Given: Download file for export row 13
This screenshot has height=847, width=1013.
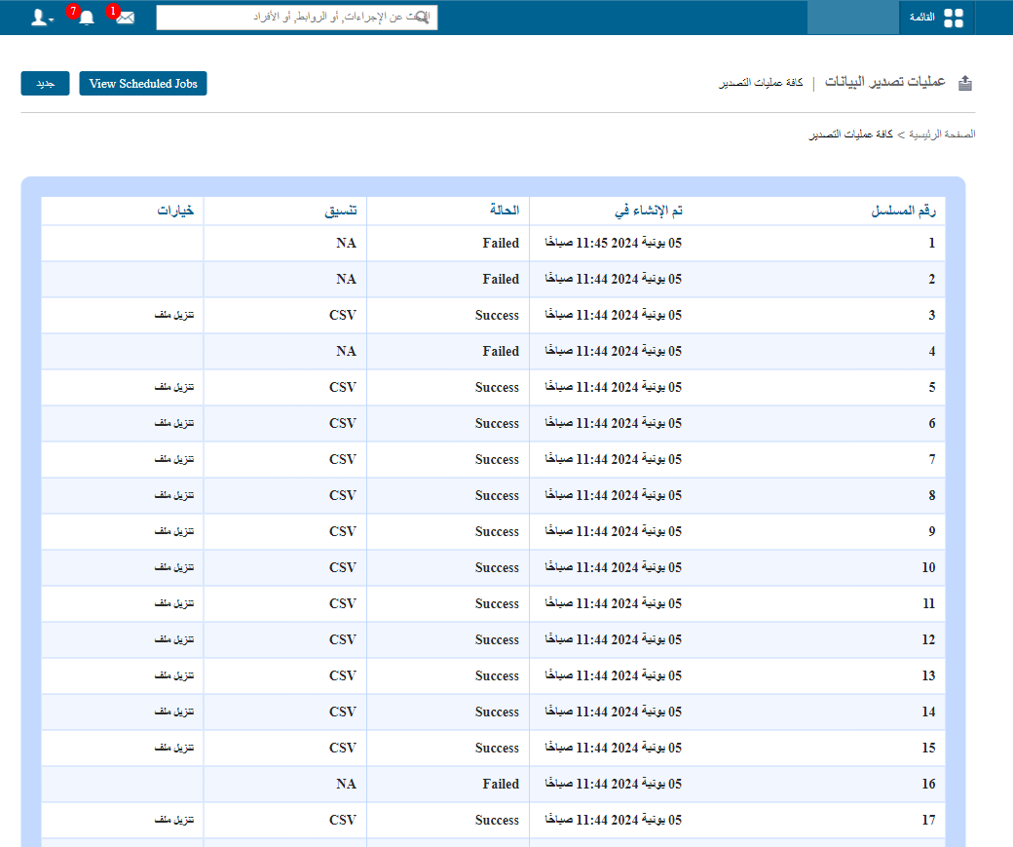Looking at the screenshot, I should pos(173,675).
